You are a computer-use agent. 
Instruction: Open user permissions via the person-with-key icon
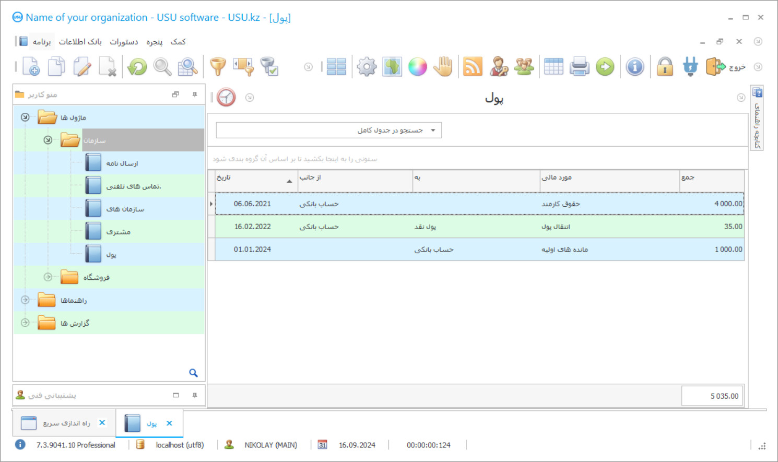[499, 66]
